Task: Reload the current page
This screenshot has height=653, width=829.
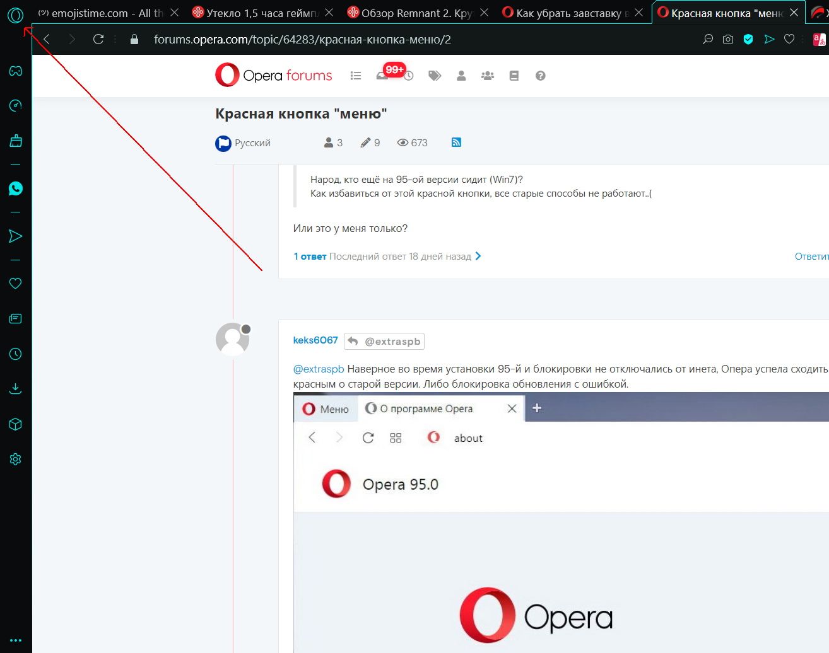Action: [98, 39]
